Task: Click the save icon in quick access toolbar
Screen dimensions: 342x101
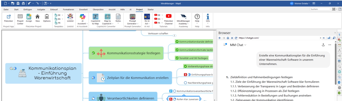Action: (18, 3)
